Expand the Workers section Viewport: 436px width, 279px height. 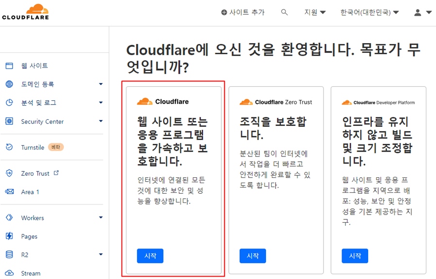coord(32,217)
